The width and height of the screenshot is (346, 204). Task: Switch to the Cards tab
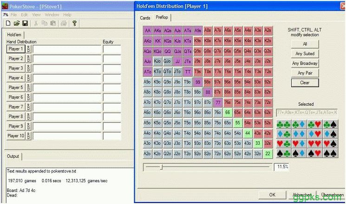145,18
